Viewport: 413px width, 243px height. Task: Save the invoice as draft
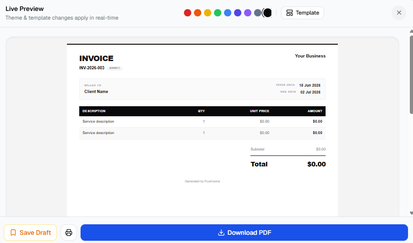(31, 233)
